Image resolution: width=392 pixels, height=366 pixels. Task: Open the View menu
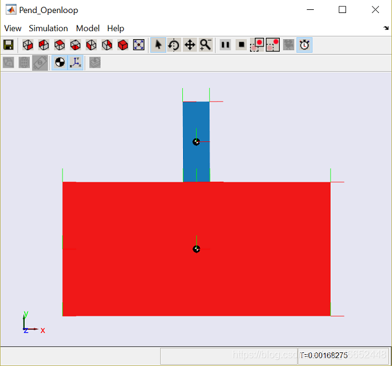click(x=13, y=29)
